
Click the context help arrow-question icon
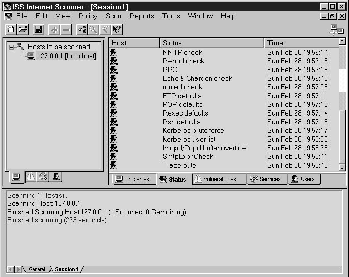click(117, 30)
